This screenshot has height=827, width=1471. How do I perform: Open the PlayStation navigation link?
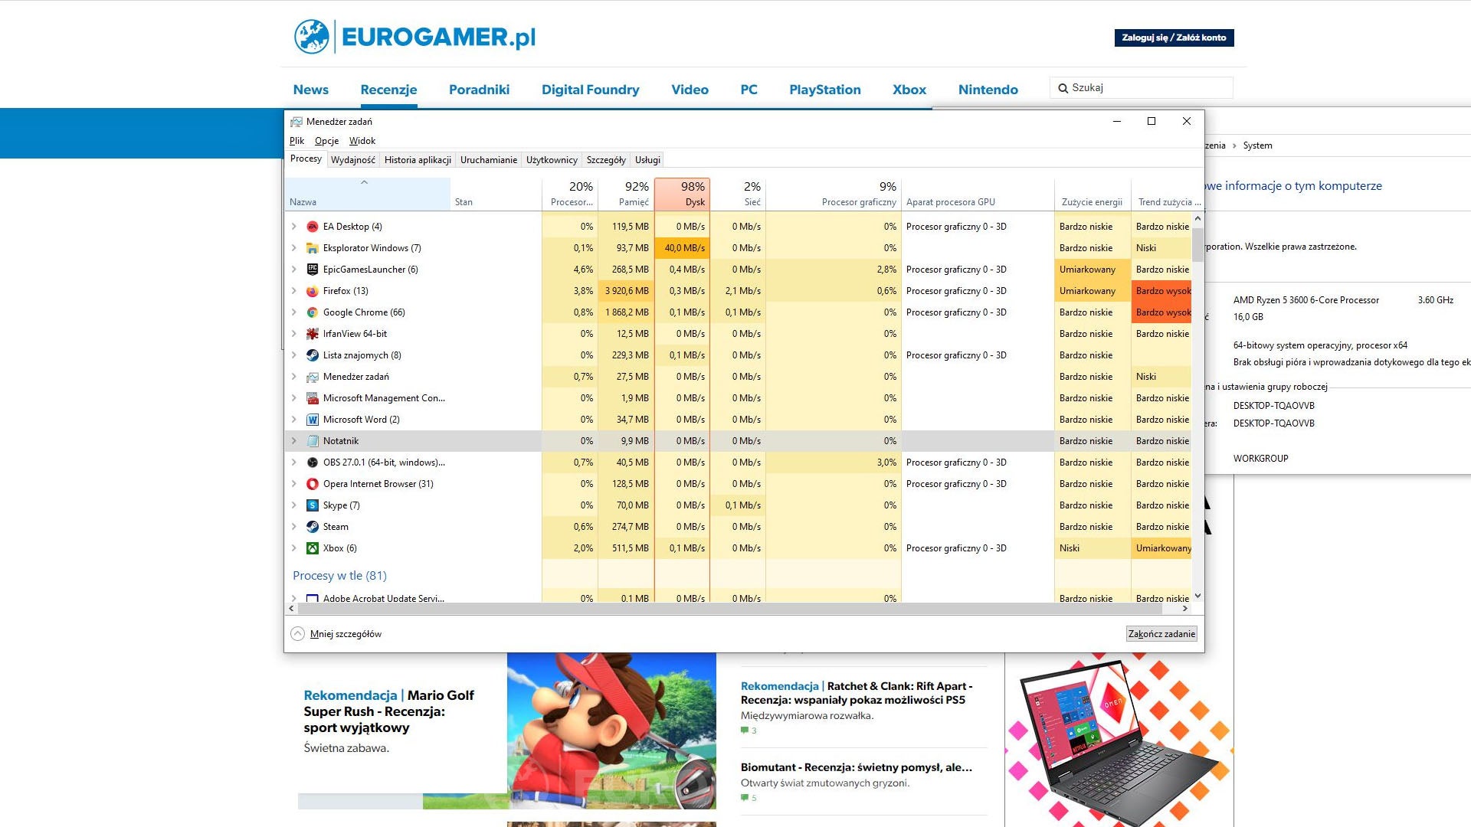825,90
